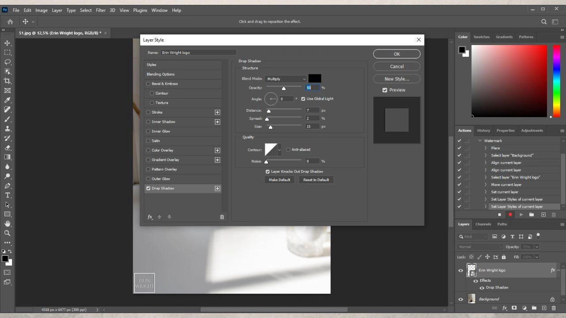The width and height of the screenshot is (566, 318).
Task: Toggle the Use Global Light checkbox
Action: click(303, 99)
